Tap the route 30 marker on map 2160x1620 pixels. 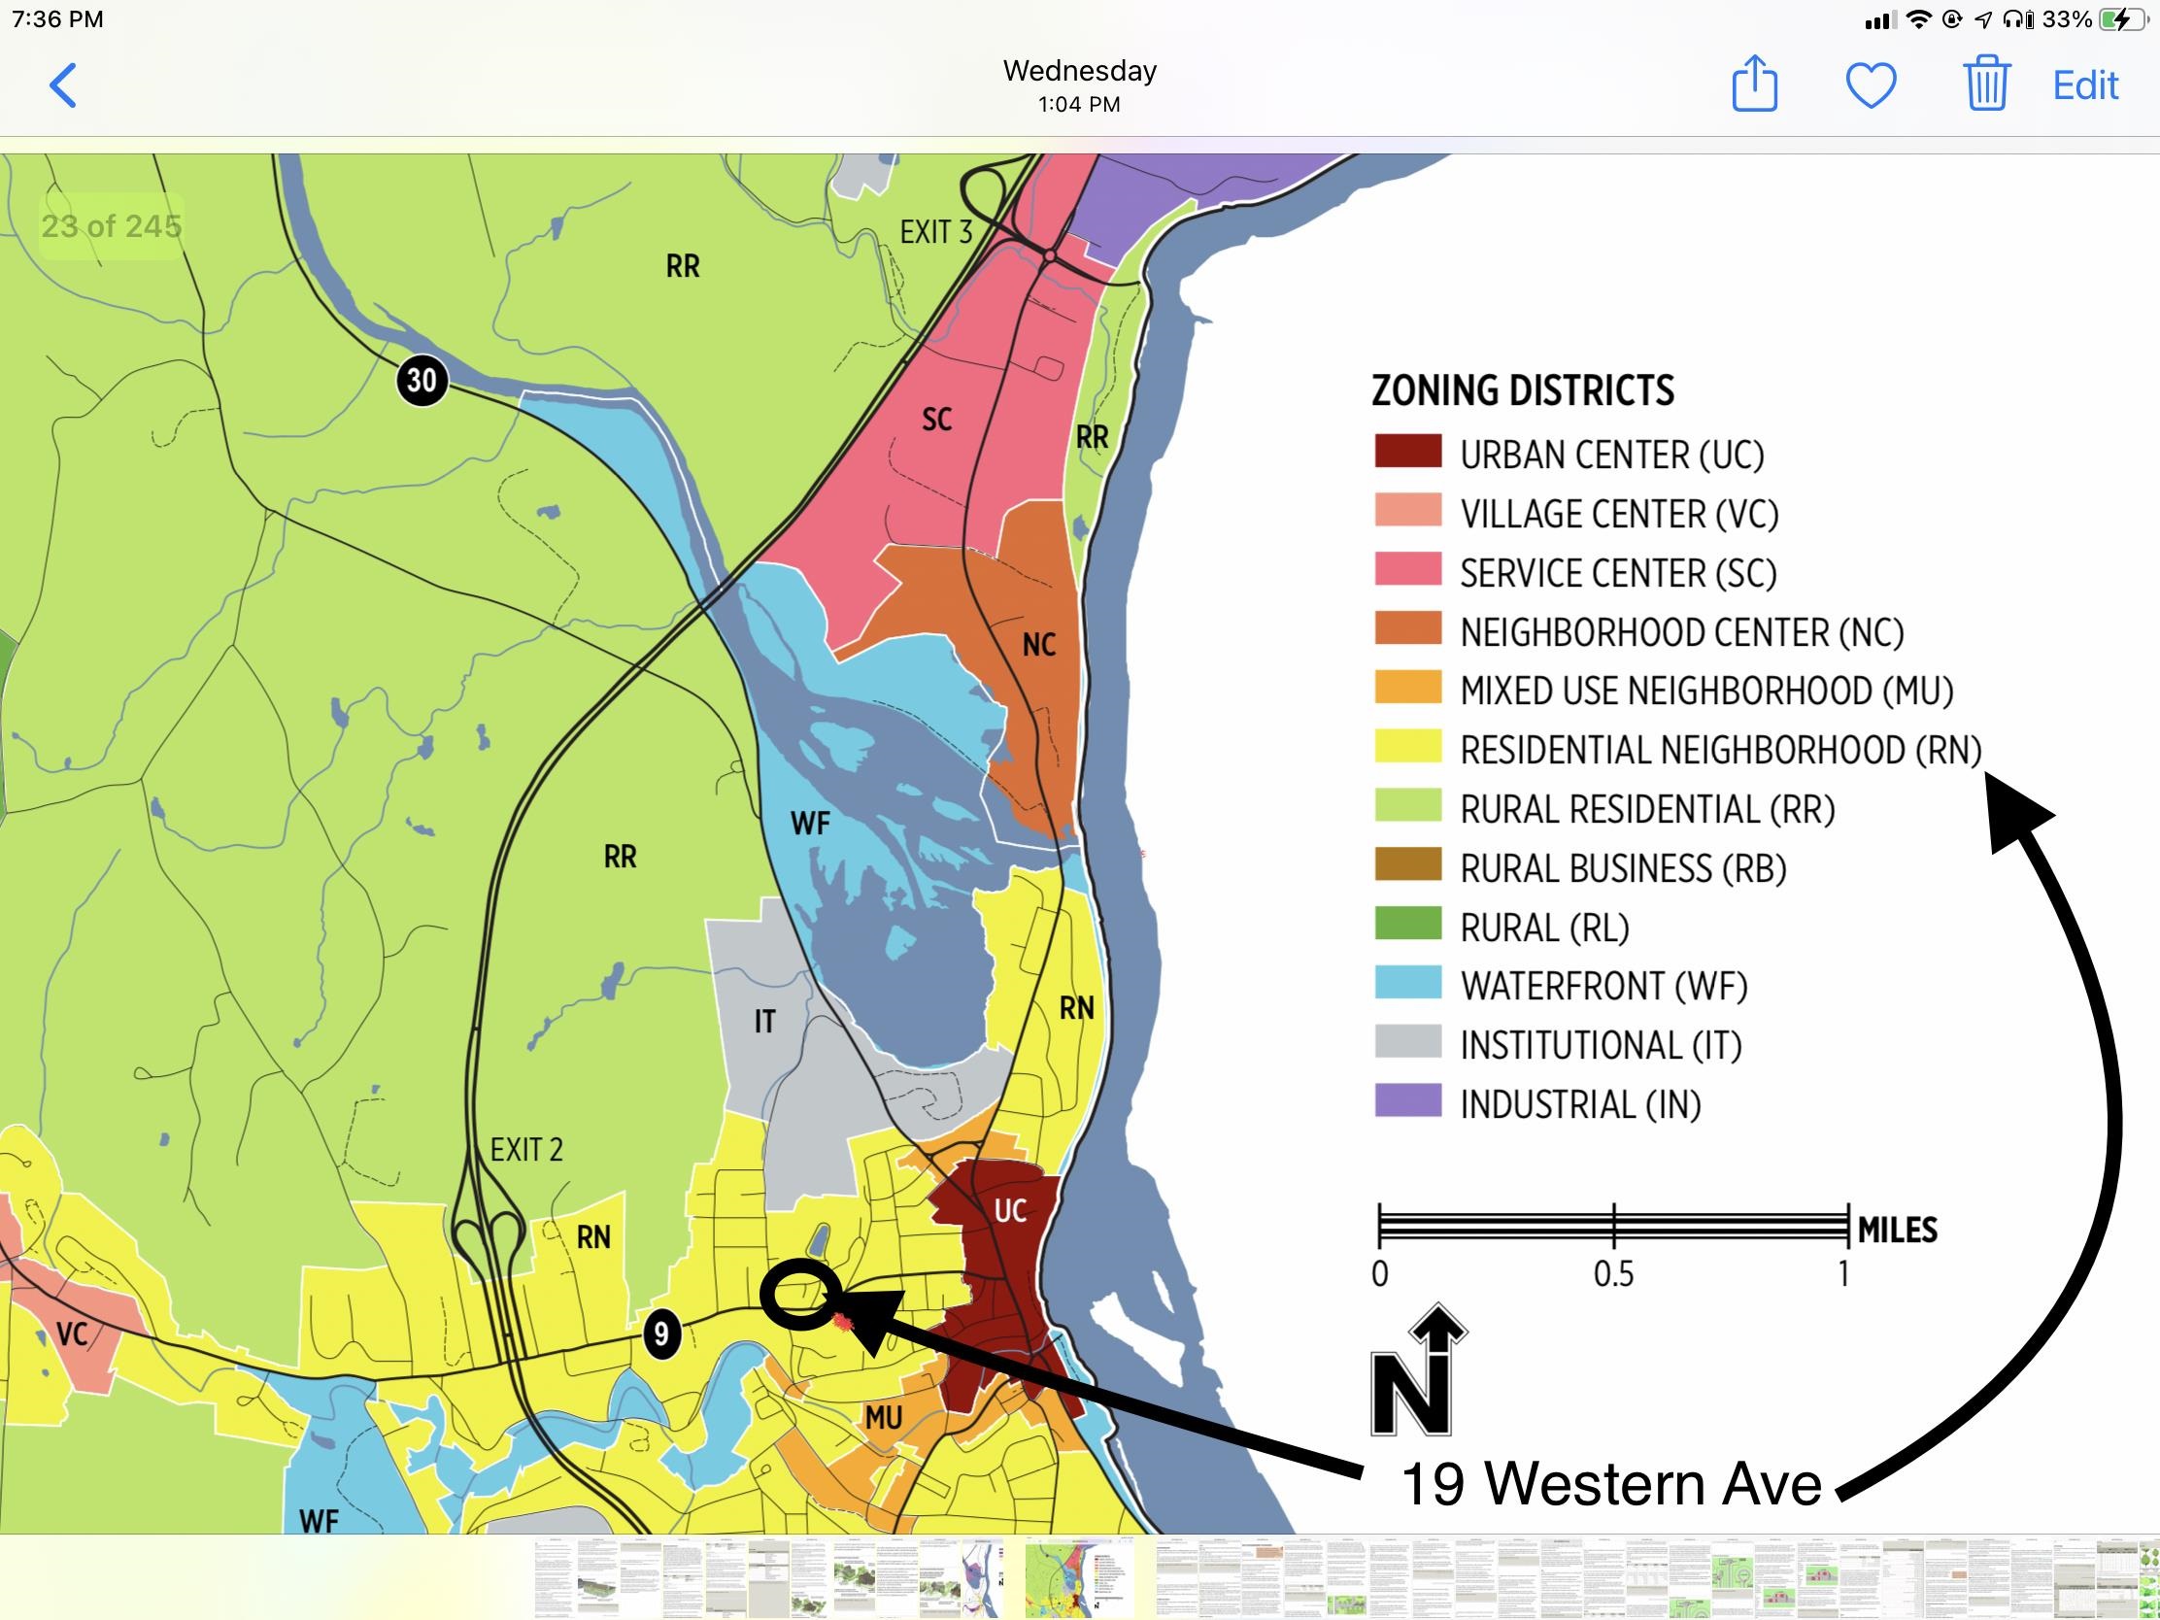[x=422, y=380]
